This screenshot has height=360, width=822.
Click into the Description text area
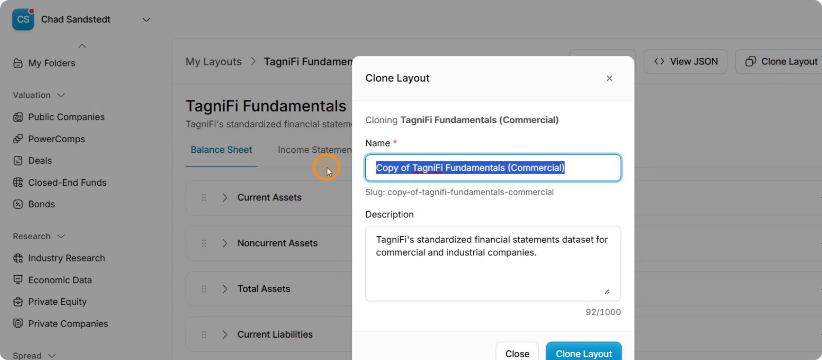(493, 263)
